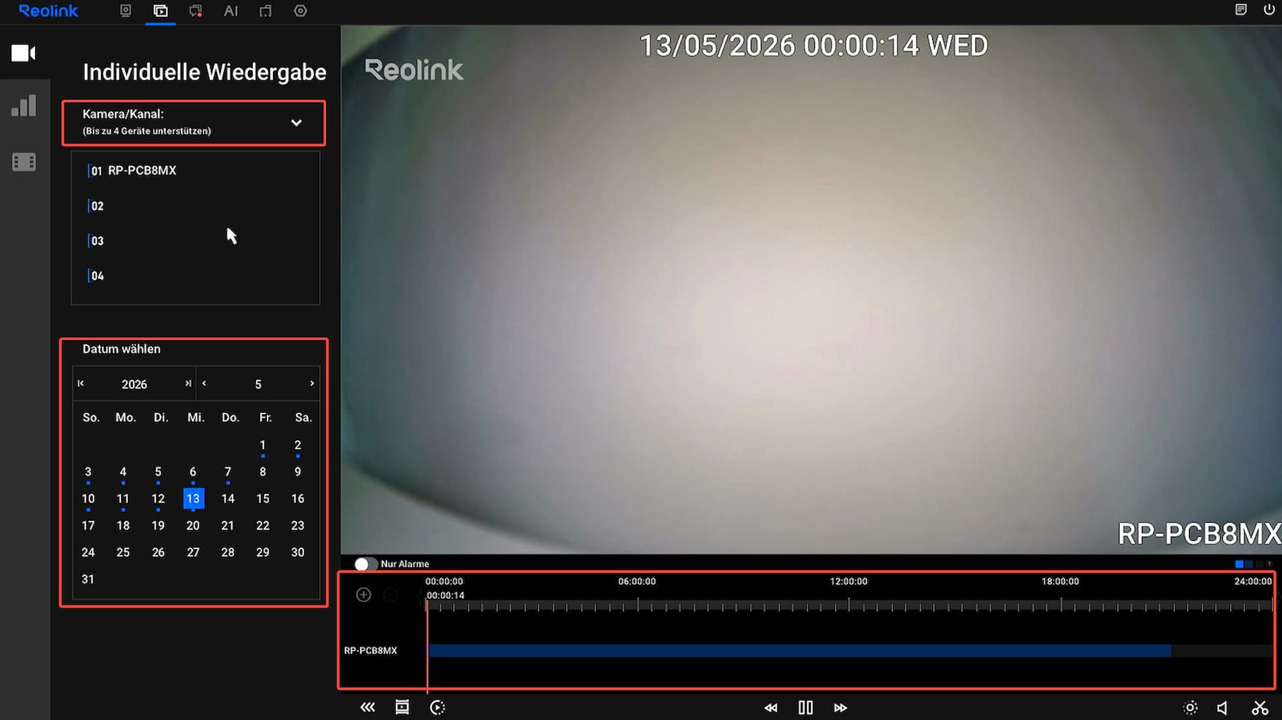The height and width of the screenshot is (720, 1282).
Task: Click the scissors clip tool
Action: click(x=1260, y=708)
